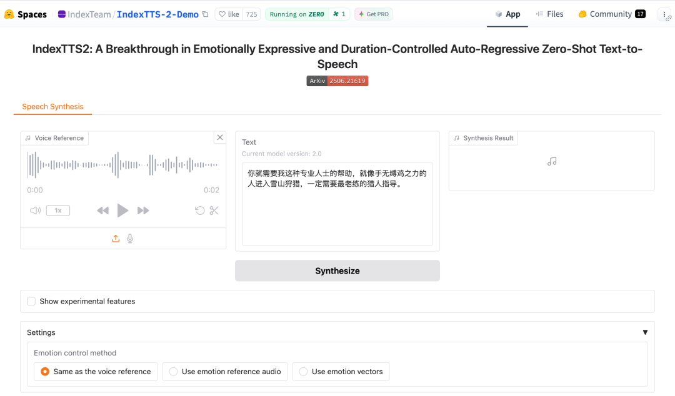Click inside the Text input box

point(337,204)
